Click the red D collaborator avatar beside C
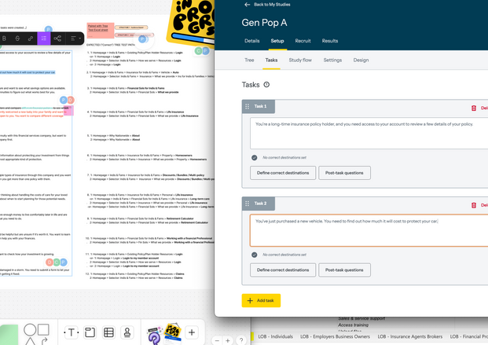The width and height of the screenshot is (488, 345). 50,262
